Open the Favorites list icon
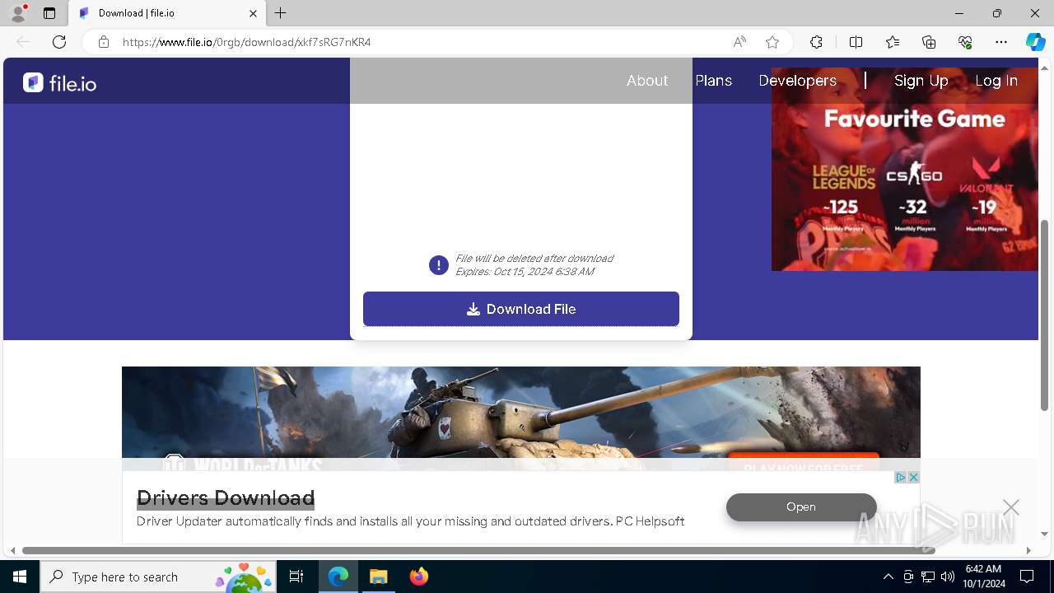This screenshot has width=1054, height=593. click(x=893, y=42)
